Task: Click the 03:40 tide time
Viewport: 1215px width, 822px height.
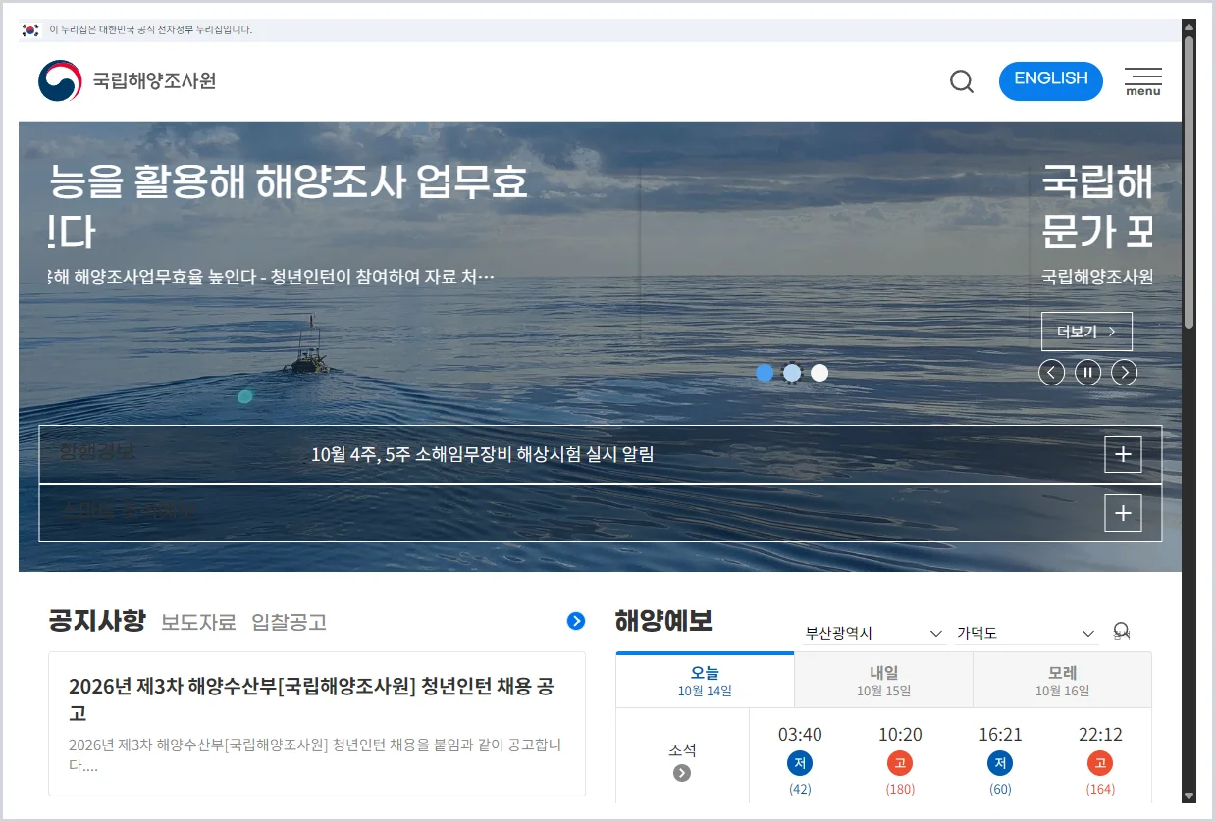Action: coord(800,734)
